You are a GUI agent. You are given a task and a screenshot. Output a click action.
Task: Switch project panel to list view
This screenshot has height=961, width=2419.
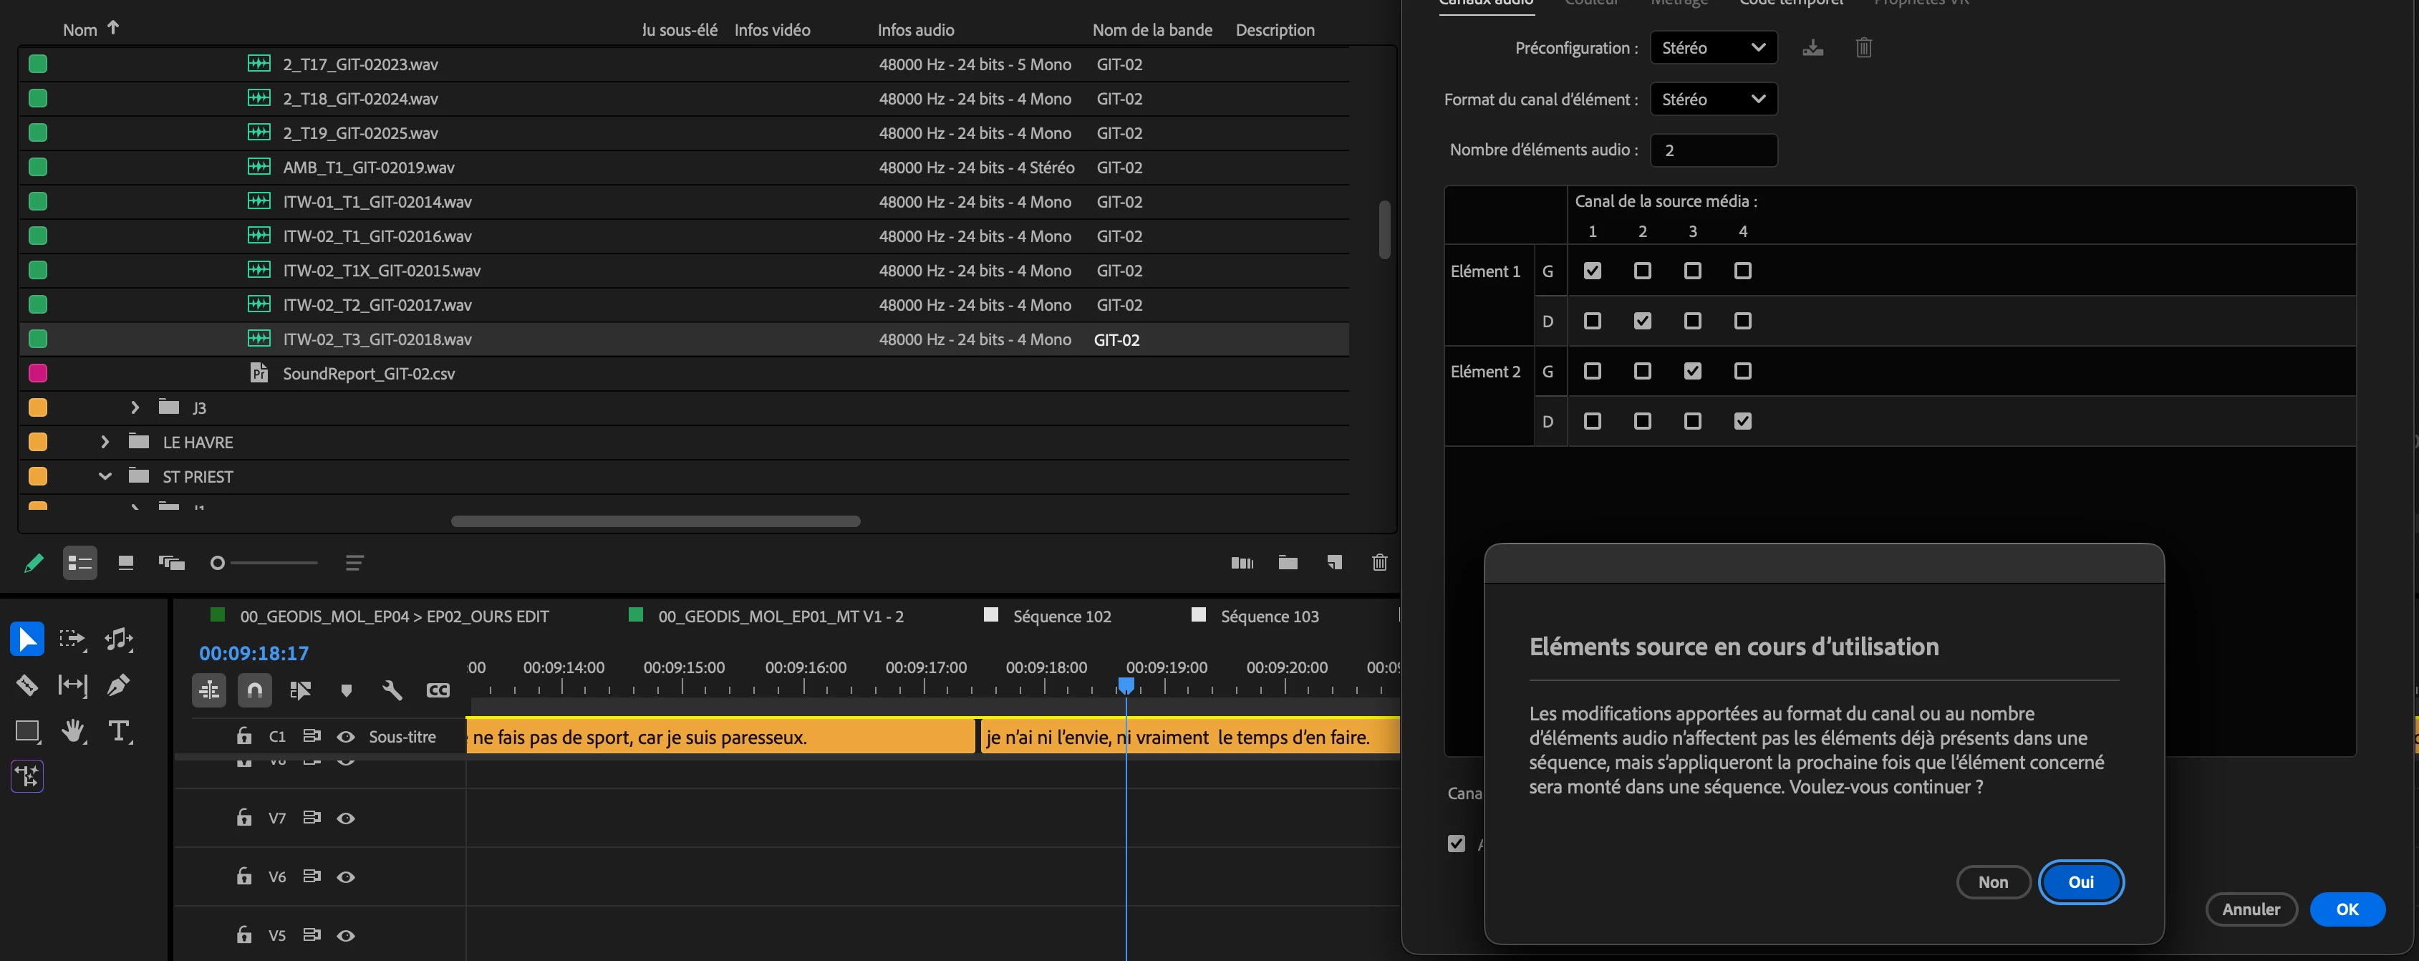coord(79,563)
